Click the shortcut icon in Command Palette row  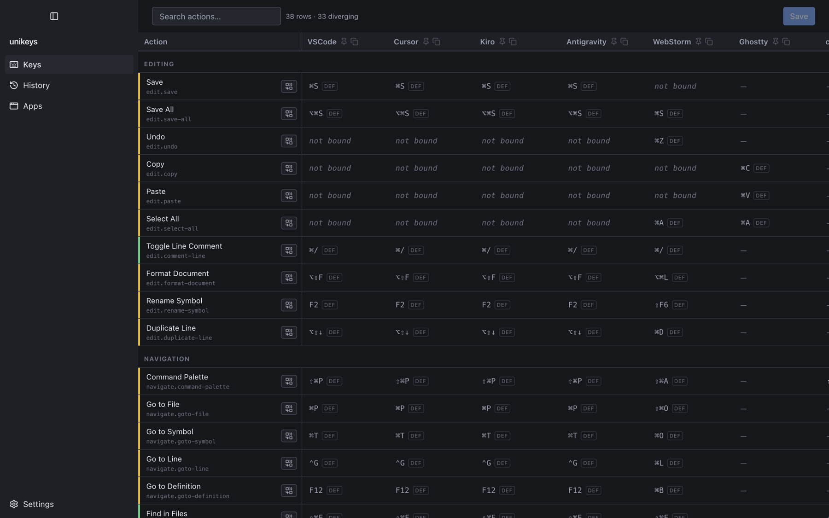289,381
